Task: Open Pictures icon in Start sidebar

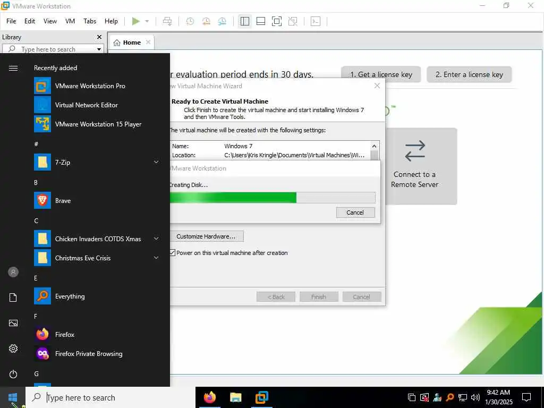Action: coord(13,323)
